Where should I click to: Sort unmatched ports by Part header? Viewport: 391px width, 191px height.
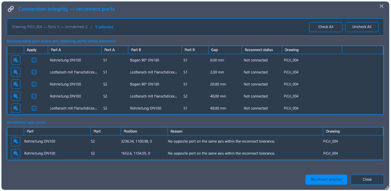[57, 131]
